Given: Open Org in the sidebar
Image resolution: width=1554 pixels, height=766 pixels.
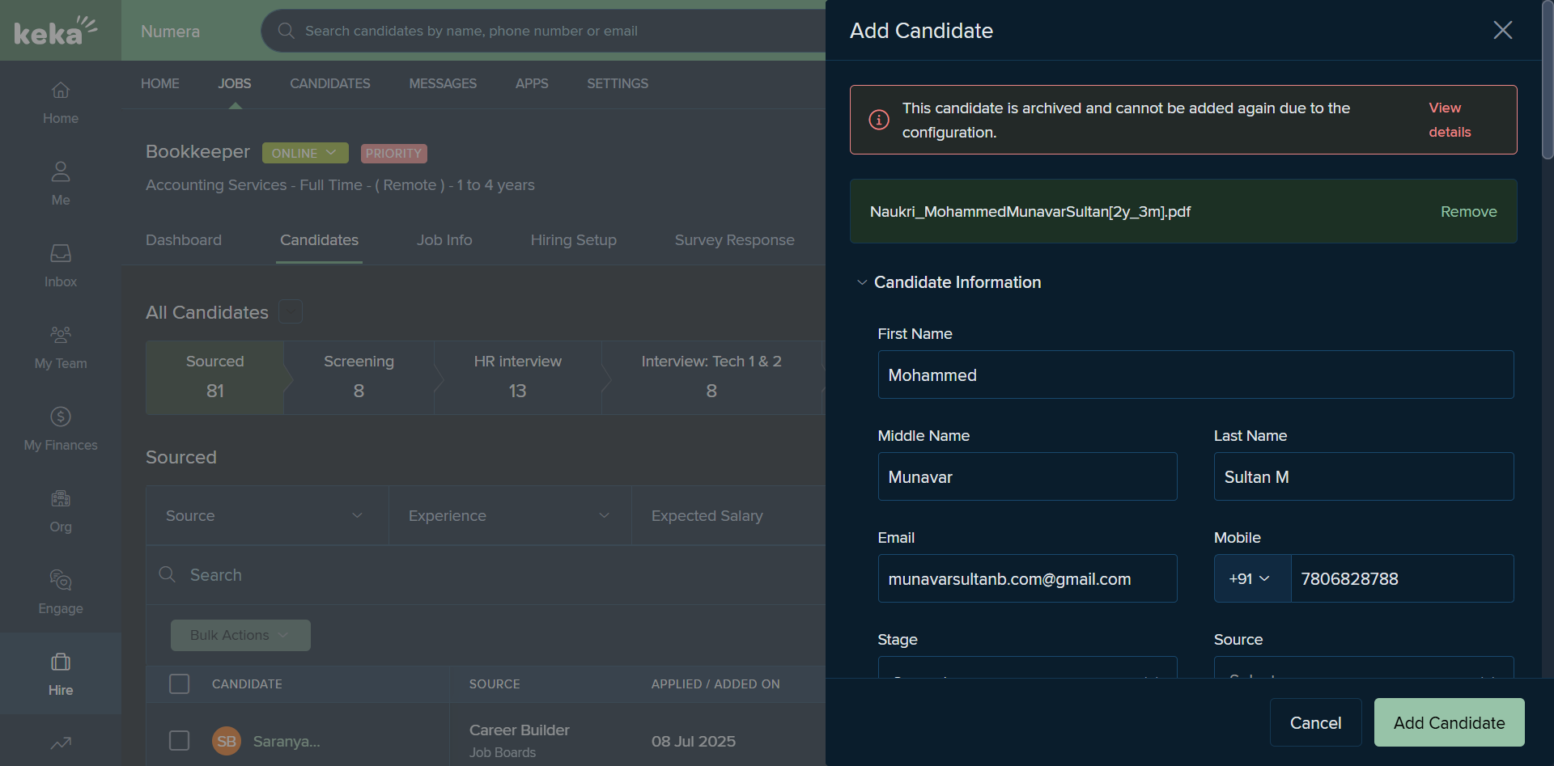Looking at the screenshot, I should coord(61,510).
